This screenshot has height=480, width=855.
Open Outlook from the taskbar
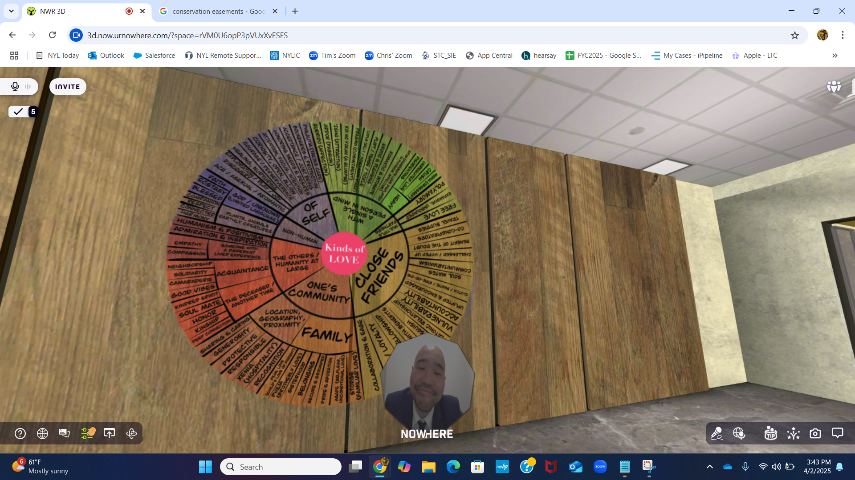click(x=576, y=467)
